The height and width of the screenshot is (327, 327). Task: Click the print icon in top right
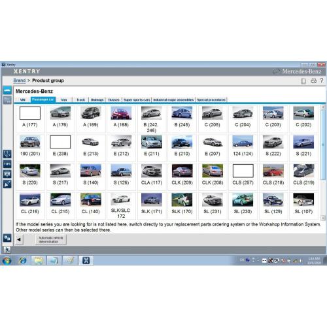[x=313, y=81]
